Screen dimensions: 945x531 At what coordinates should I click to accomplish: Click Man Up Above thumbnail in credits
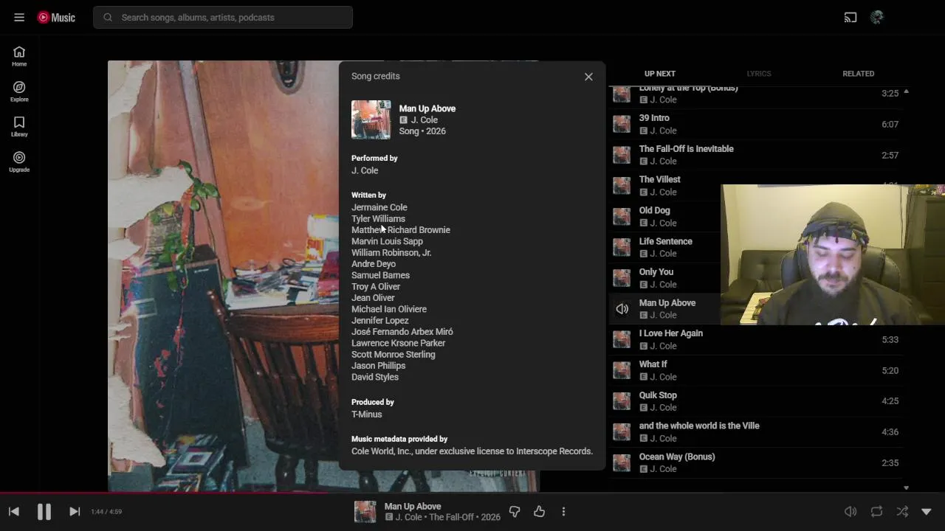(371, 119)
